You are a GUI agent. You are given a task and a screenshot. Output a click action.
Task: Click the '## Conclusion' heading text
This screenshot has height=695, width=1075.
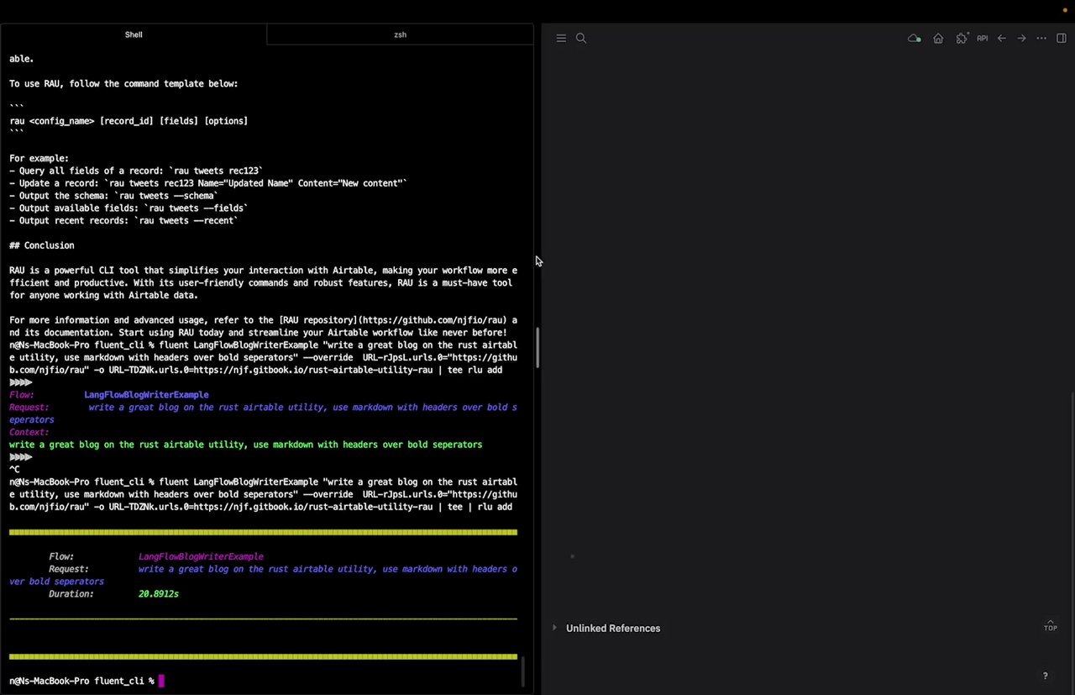(42, 245)
